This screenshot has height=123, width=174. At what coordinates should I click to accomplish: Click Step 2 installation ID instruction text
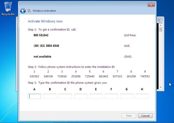[72, 67]
